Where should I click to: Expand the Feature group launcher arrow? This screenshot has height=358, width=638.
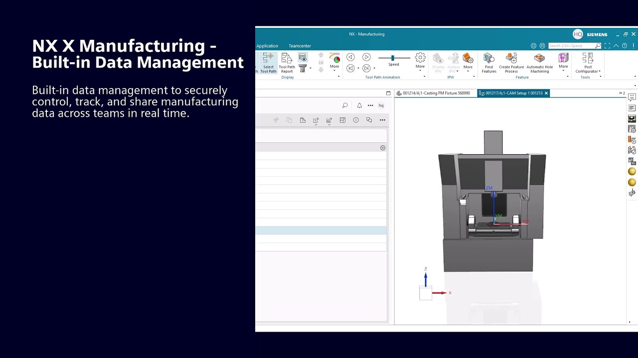point(568,77)
